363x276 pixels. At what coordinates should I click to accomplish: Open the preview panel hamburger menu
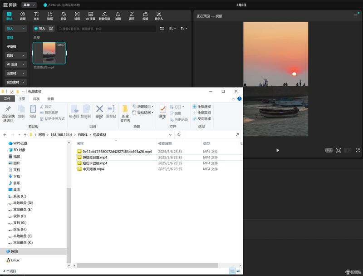[x=356, y=16]
